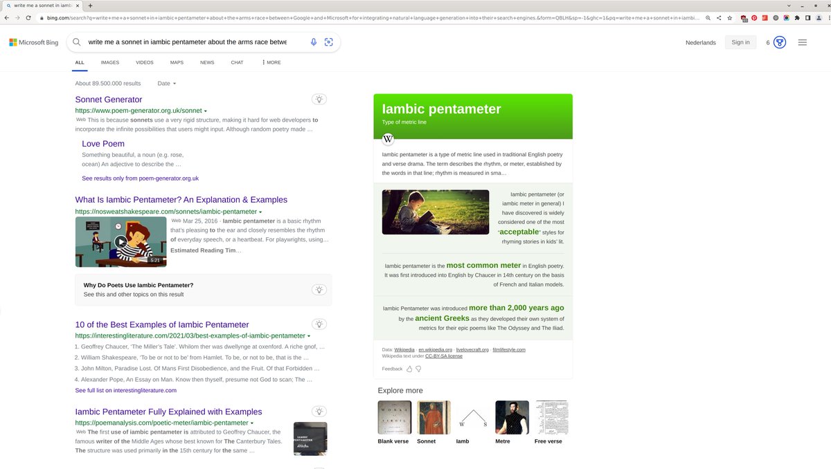Expand poemanalysis URL dropdown arrow
831x469 pixels.
click(x=251, y=423)
